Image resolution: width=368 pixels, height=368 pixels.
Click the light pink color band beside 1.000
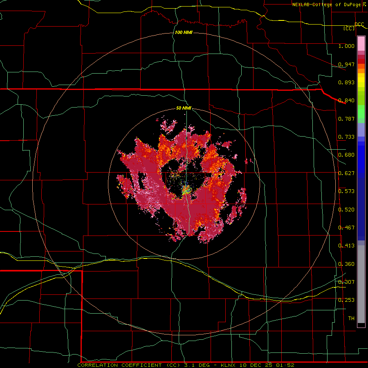(x=361, y=44)
